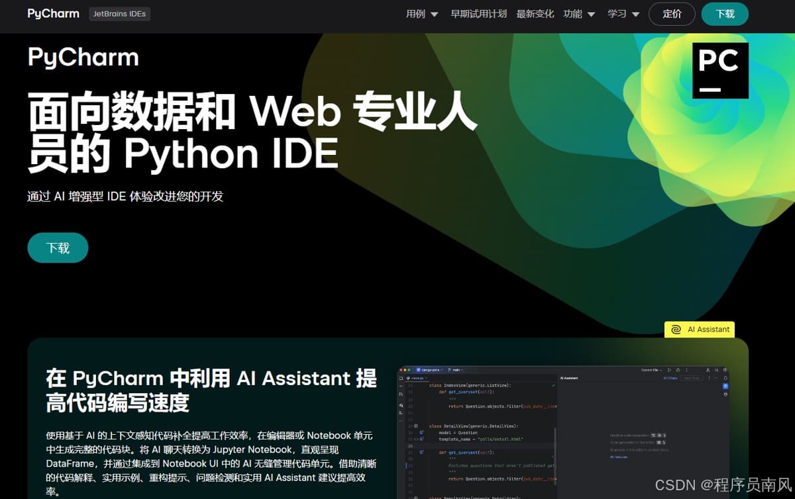Click the PyCharm logo in header
This screenshot has width=795, height=499.
pos(53,13)
